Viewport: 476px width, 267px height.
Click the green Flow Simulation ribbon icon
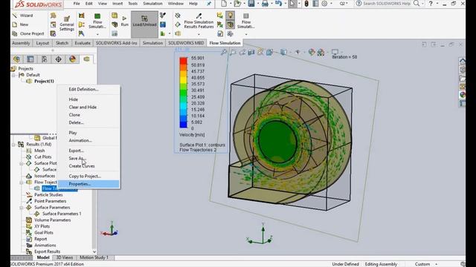coord(97,16)
